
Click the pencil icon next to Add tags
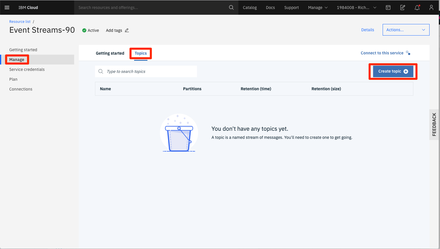coord(127,30)
